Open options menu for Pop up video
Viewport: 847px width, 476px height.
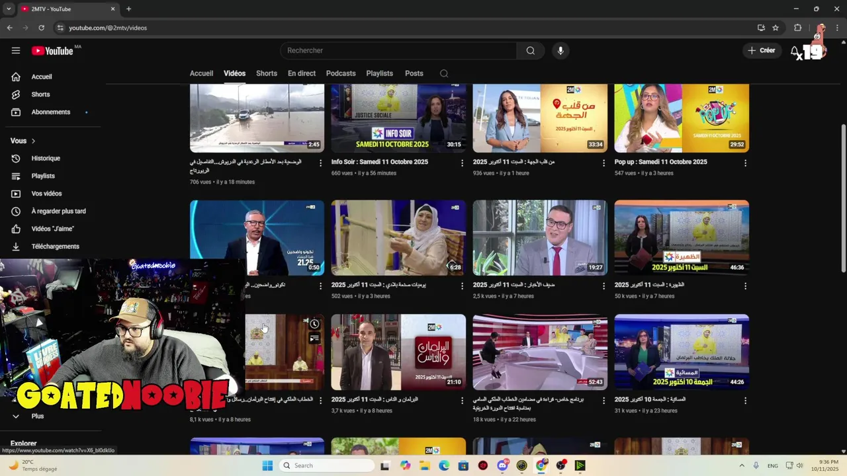[745, 163]
